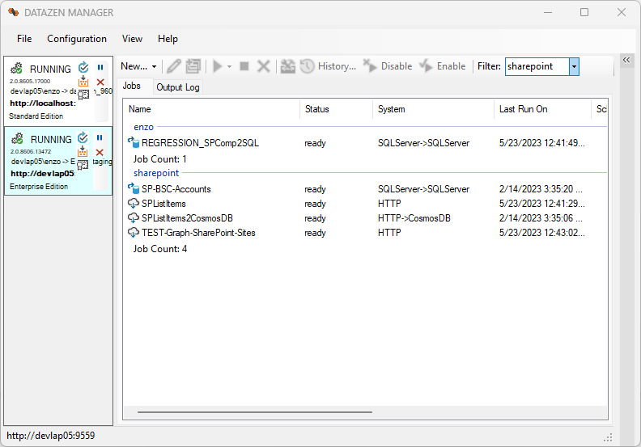Expand the run button dropdown arrow
This screenshot has width=641, height=447.
pyautogui.click(x=230, y=66)
